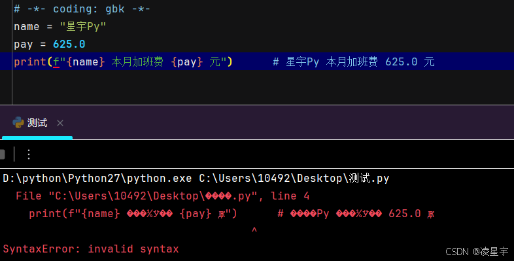The width and height of the screenshot is (514, 261).
Task: Click the caret error marker in console
Action: pyautogui.click(x=254, y=230)
